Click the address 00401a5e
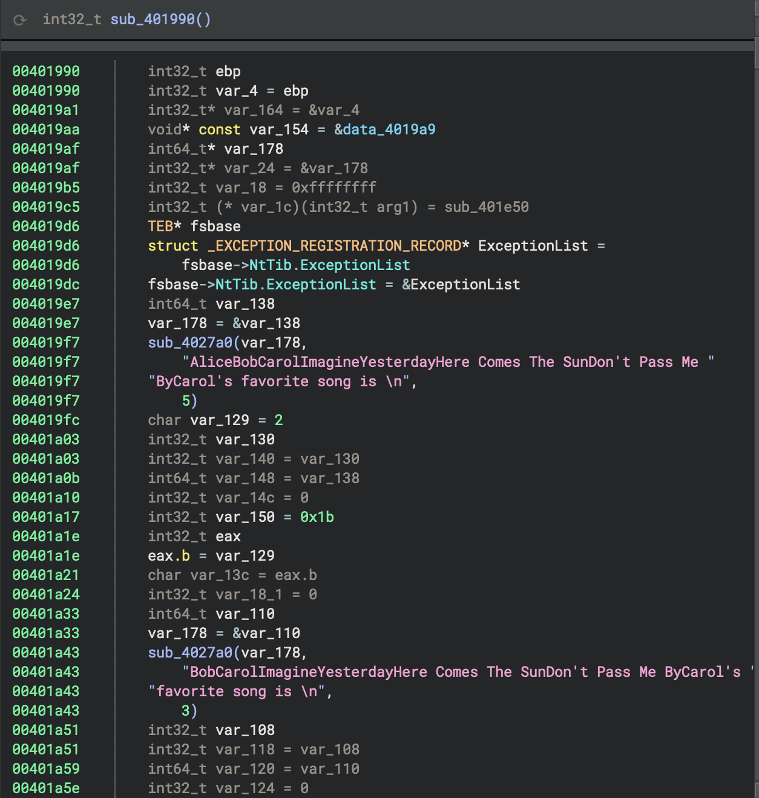Screen dimensions: 759x798 [x=46, y=788]
